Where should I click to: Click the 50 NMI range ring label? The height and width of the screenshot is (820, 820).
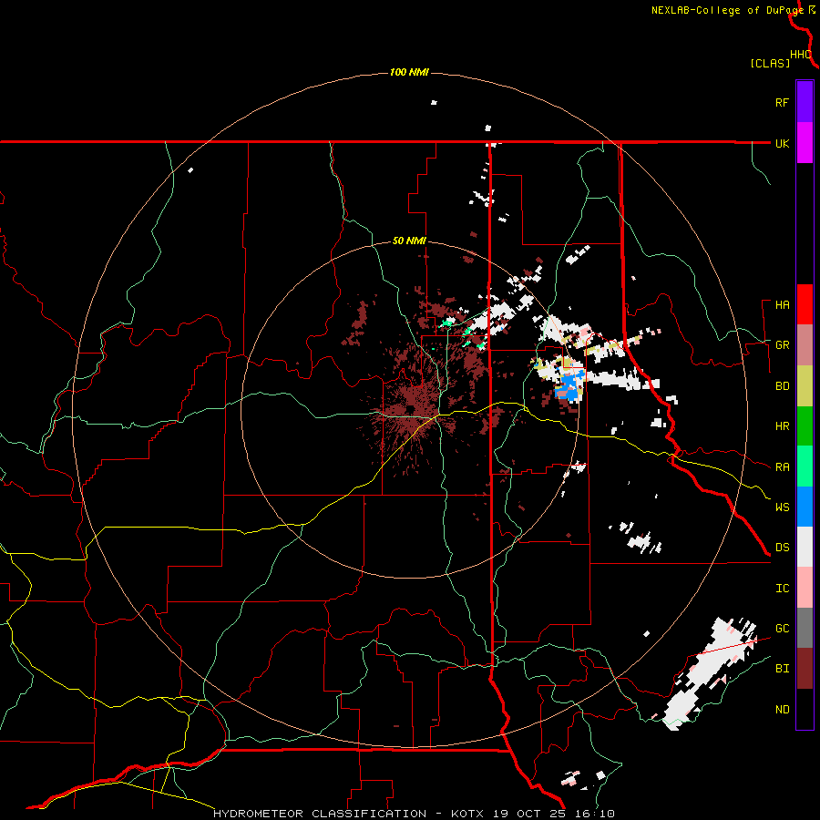click(409, 241)
